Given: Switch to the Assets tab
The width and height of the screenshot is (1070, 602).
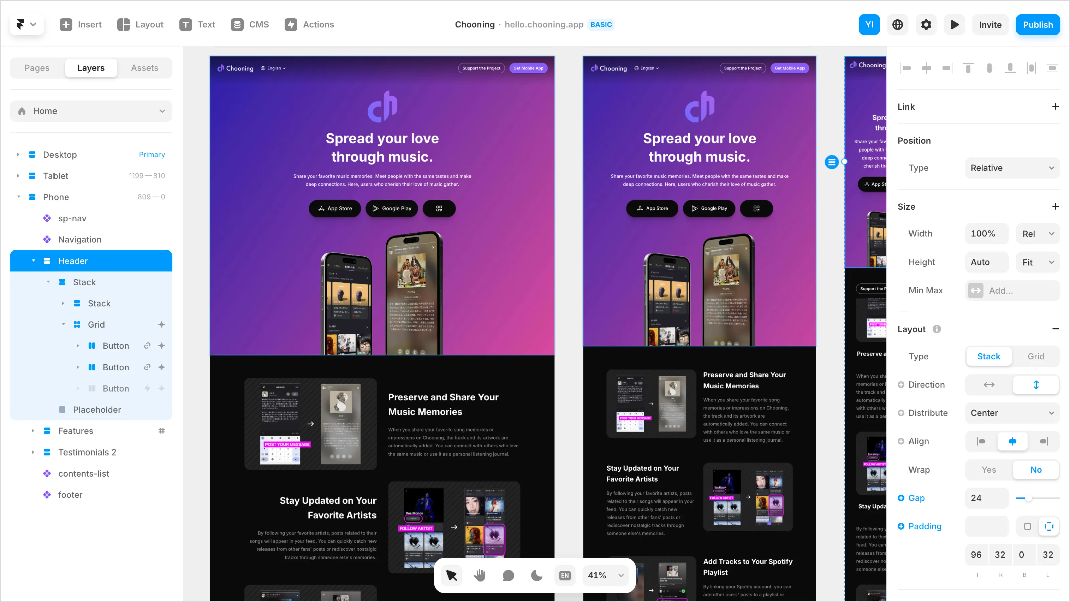Looking at the screenshot, I should tap(145, 68).
